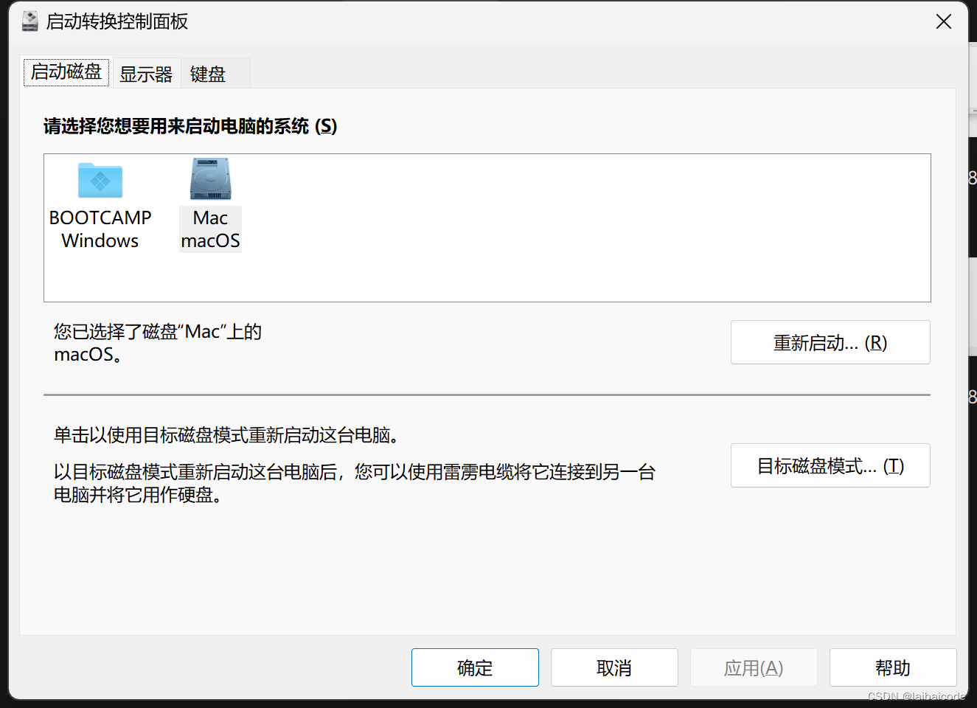
Task: Click the 请选择您想要用来启动电脑的系统 (S) heading
Action: 190,126
